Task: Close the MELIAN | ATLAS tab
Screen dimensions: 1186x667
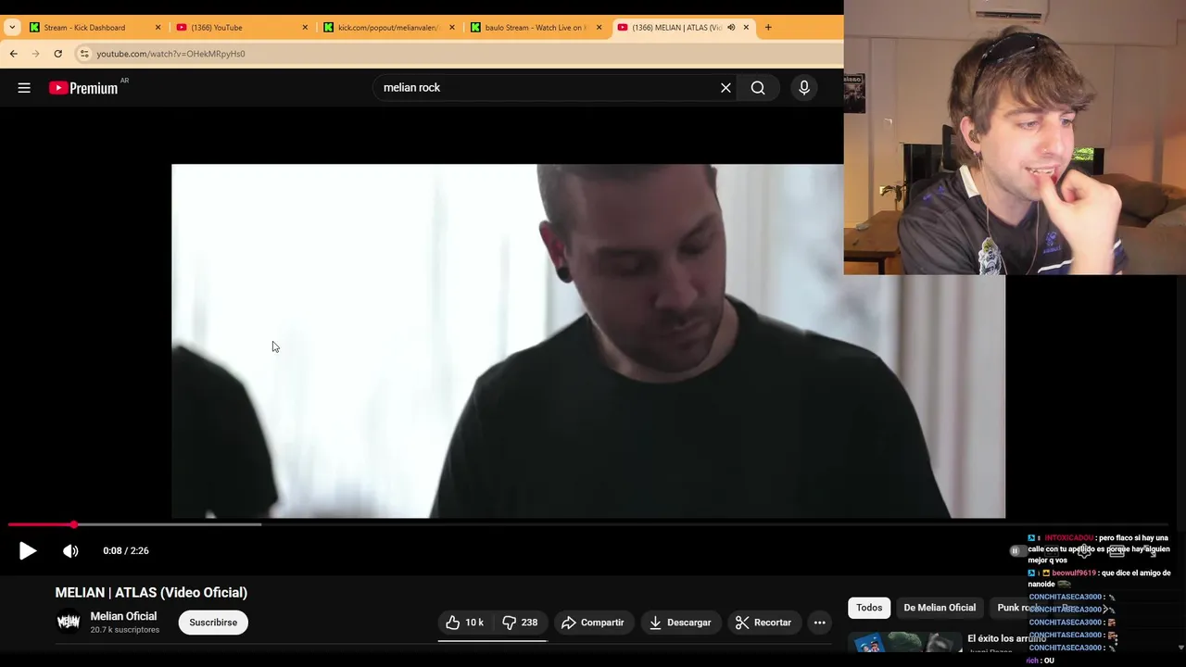Action: 746,28
